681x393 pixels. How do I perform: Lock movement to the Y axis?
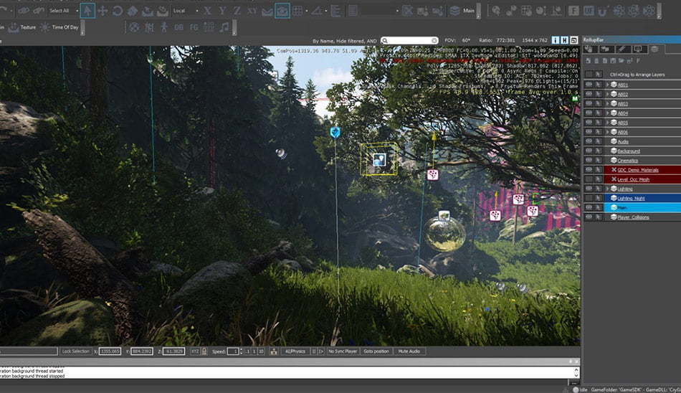222,11
